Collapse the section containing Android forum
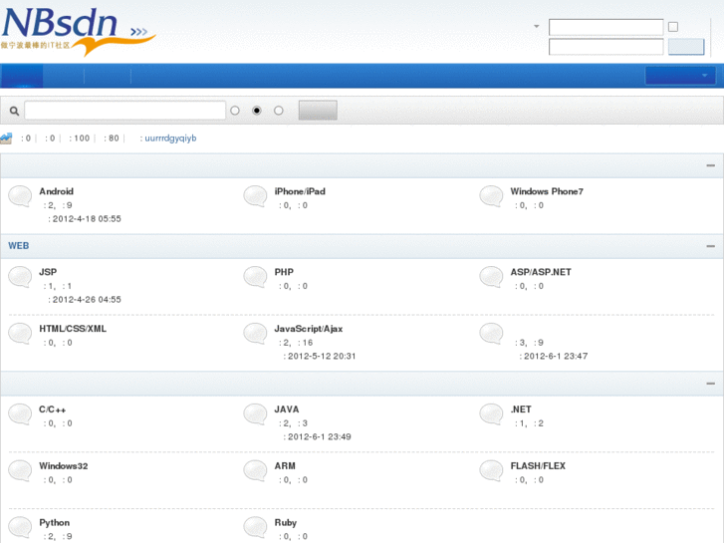Viewport: 724px width, 543px height. [x=710, y=165]
